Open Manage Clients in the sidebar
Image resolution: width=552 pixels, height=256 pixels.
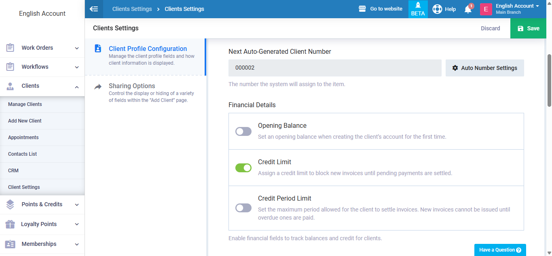[x=25, y=104]
